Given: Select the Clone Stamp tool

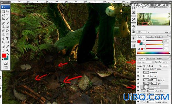Looking at the screenshot, I should click(x=3, y=27).
